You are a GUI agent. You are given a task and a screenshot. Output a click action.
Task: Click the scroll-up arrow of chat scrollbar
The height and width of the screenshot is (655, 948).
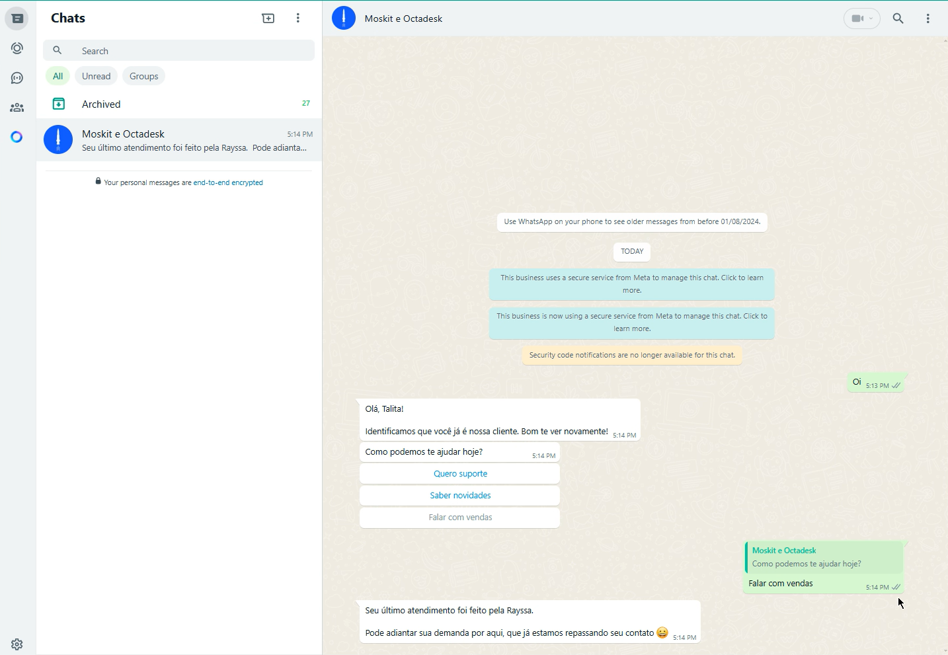tap(945, 41)
